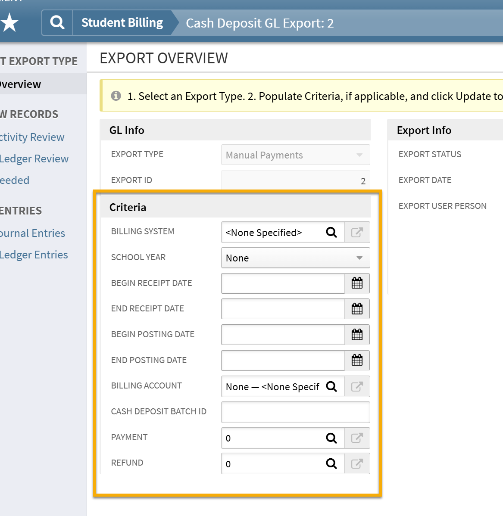
Task: Select Overview in the sidebar
Action: 20,84
